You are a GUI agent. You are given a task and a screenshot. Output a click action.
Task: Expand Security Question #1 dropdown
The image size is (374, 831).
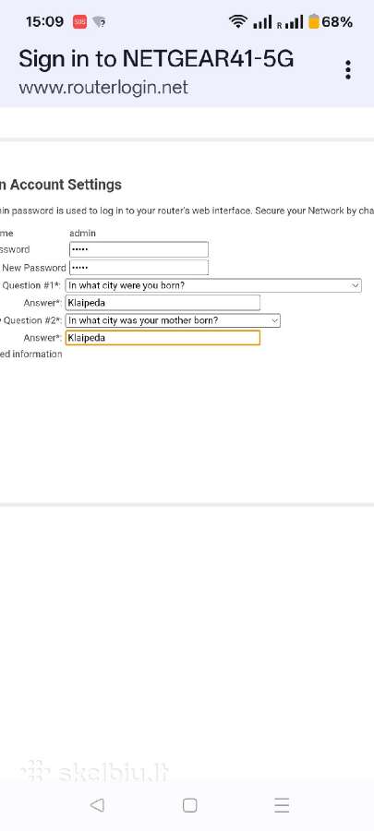pyautogui.click(x=213, y=285)
